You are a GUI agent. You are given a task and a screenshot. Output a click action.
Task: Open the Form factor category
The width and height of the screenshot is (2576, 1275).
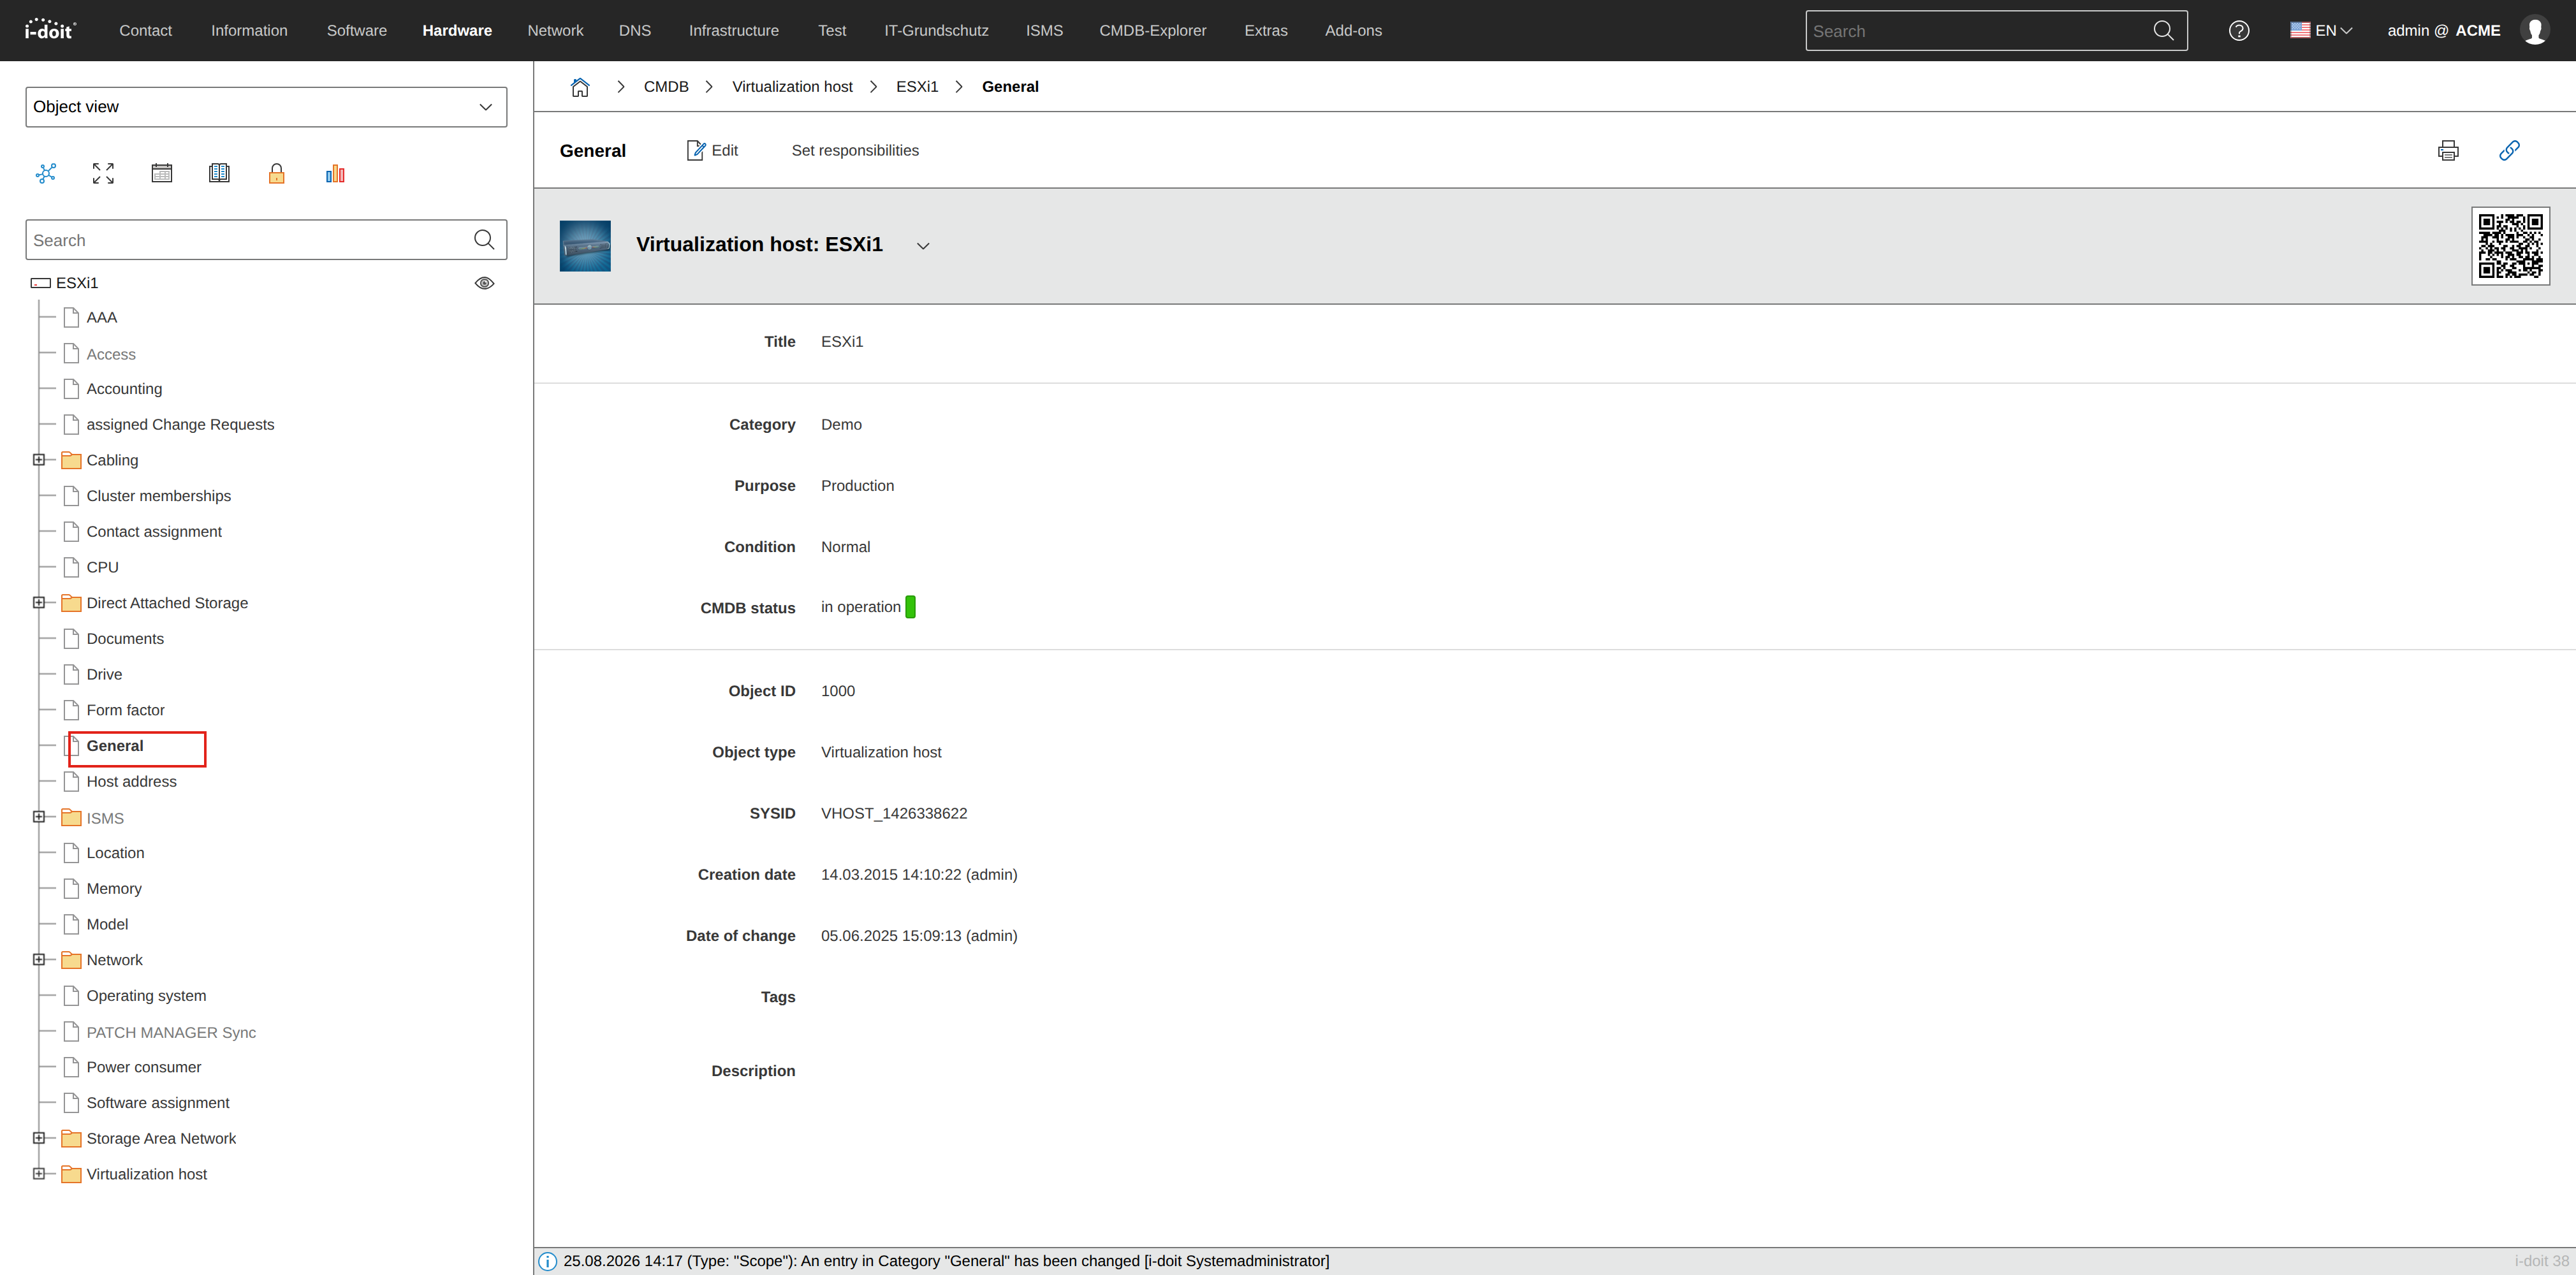(x=125, y=710)
